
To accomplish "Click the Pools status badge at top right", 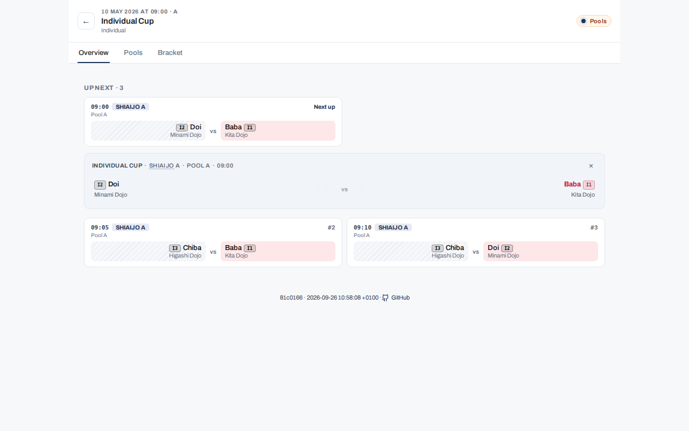I will (x=594, y=21).
